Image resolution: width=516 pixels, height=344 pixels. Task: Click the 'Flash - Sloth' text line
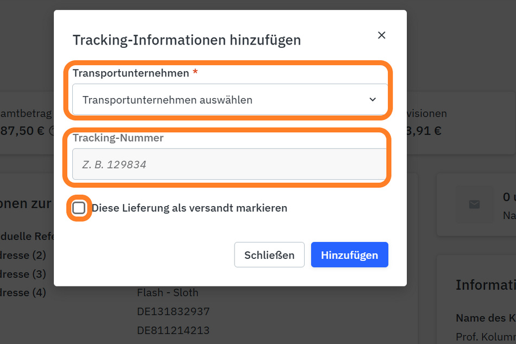(x=167, y=292)
